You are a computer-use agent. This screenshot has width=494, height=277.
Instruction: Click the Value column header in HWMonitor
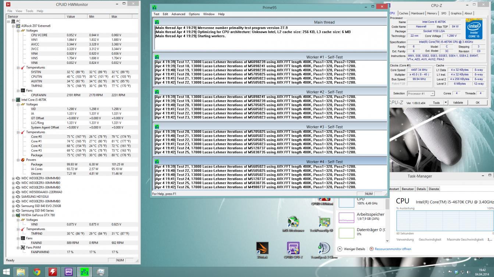(x=77, y=17)
